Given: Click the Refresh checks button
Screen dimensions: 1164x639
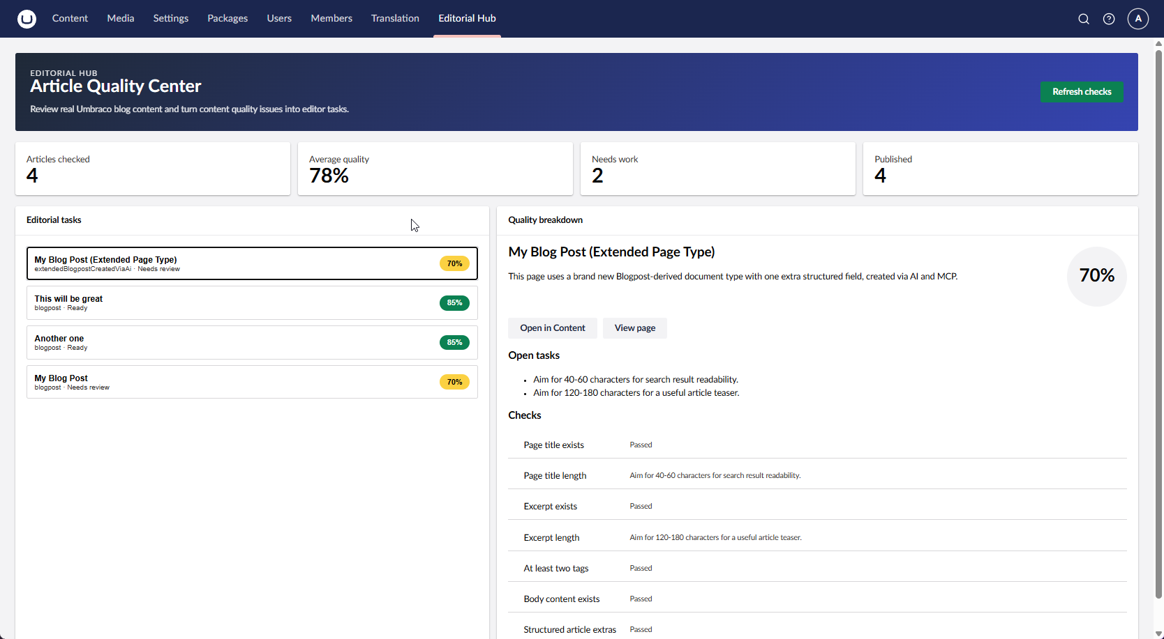Looking at the screenshot, I should click(x=1082, y=92).
